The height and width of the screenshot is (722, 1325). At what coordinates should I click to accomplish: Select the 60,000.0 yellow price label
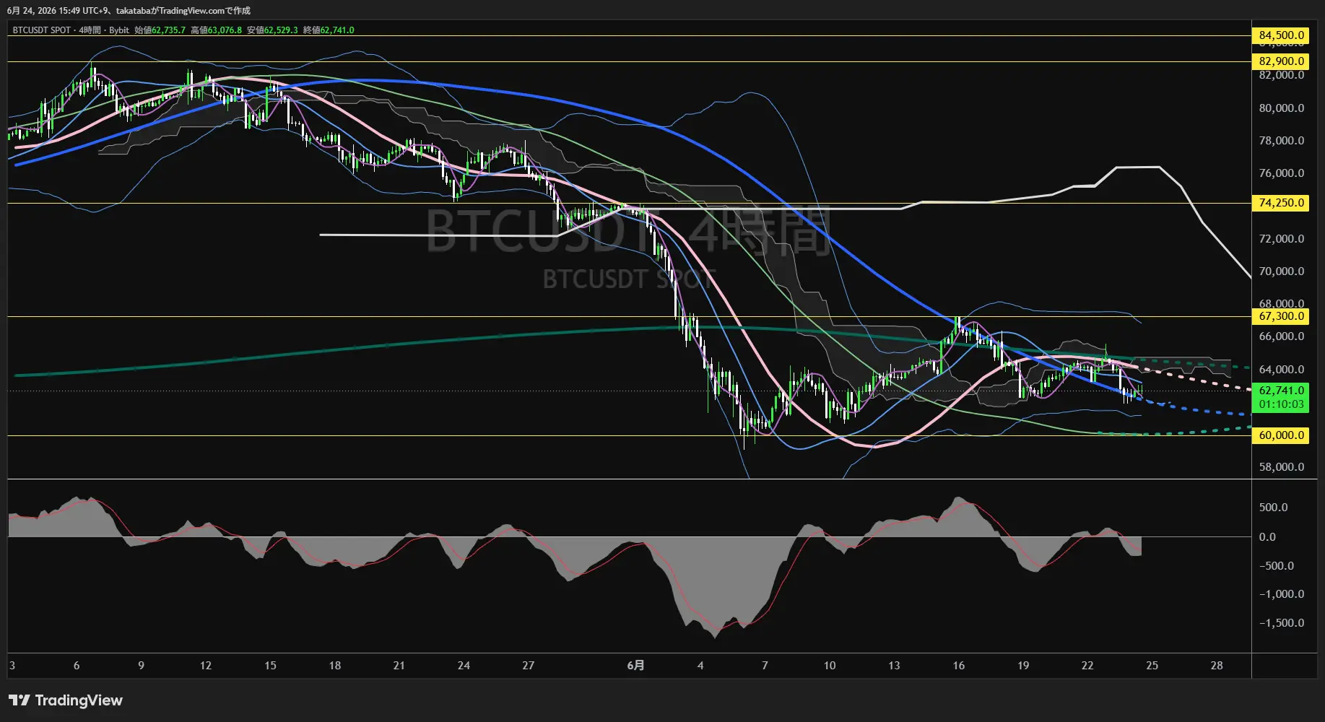[1281, 435]
